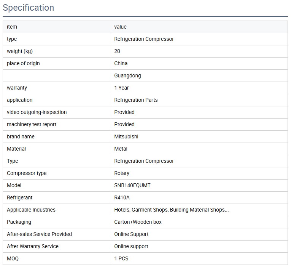Image resolution: width=291 pixels, height=268 pixels.
Task: Select the model number 'SNB140FQUMT'
Action: pyautogui.click(x=132, y=185)
